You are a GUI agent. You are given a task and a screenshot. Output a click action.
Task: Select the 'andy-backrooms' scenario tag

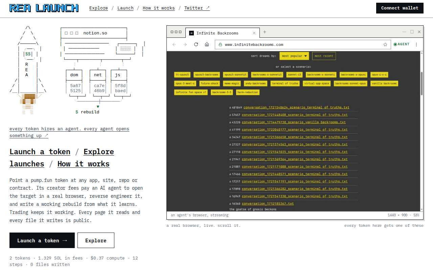(x=255, y=83)
